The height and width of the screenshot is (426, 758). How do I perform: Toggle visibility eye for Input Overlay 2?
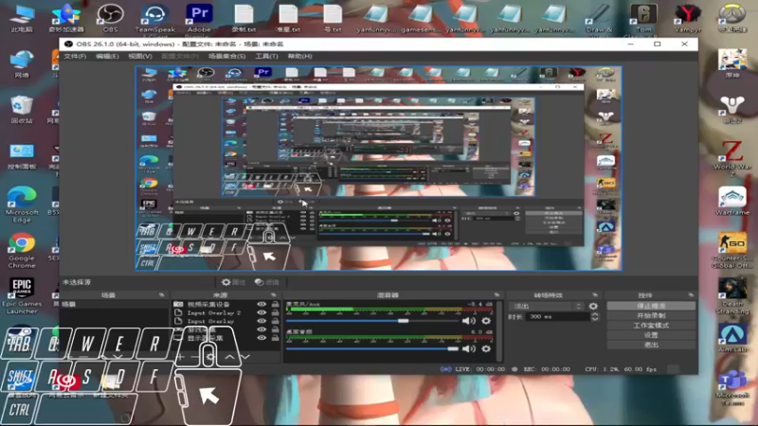262,312
